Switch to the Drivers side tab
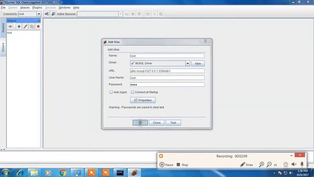The image size is (314, 177). coord(3,47)
